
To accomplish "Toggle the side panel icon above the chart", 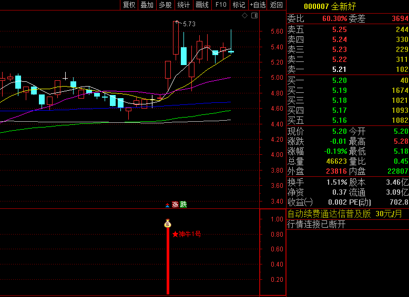I will tap(254, 16).
